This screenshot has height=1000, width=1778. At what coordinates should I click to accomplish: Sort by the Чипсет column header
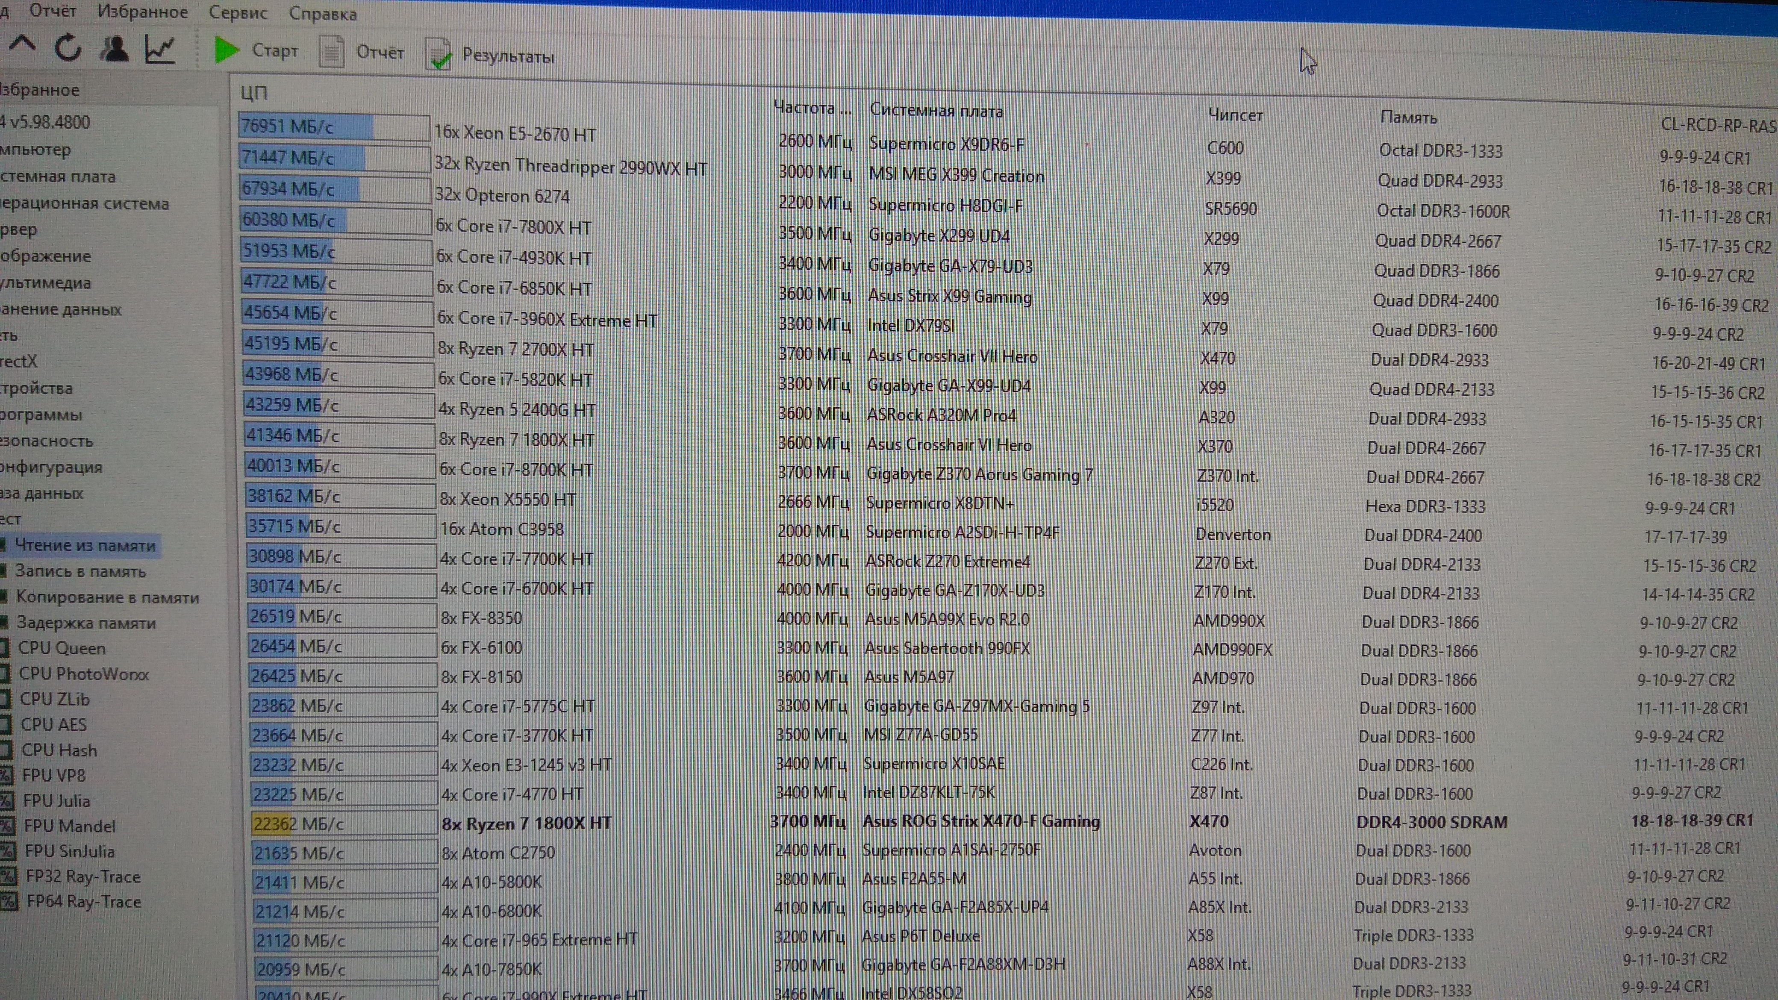tap(1236, 115)
